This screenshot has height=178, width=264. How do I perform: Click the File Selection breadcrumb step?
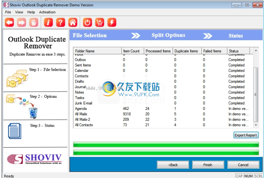pyautogui.click(x=90, y=35)
